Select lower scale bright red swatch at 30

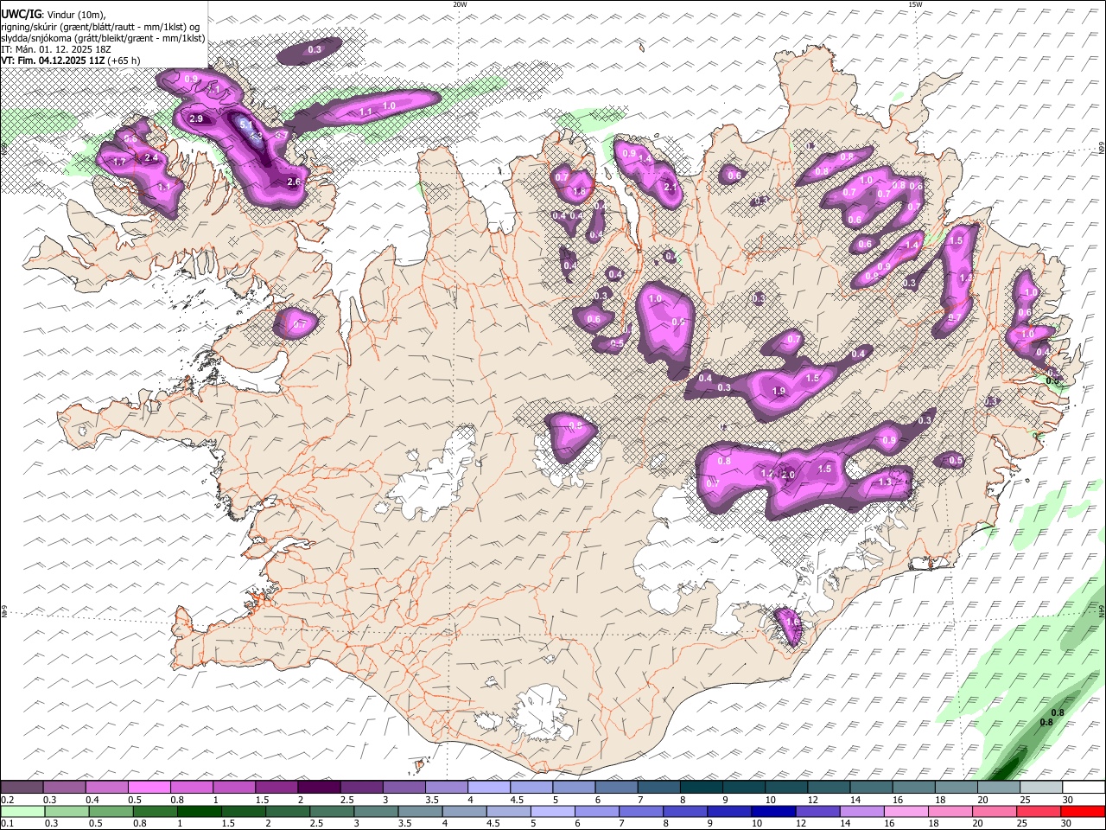(1083, 811)
